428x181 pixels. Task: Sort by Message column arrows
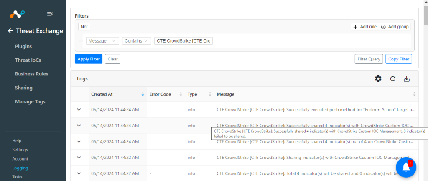click(414, 94)
